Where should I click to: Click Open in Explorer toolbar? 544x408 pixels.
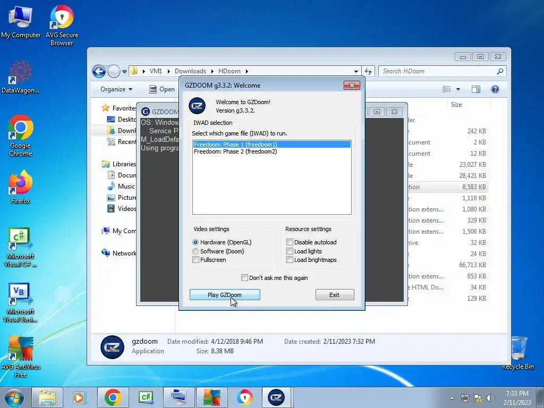(162, 89)
